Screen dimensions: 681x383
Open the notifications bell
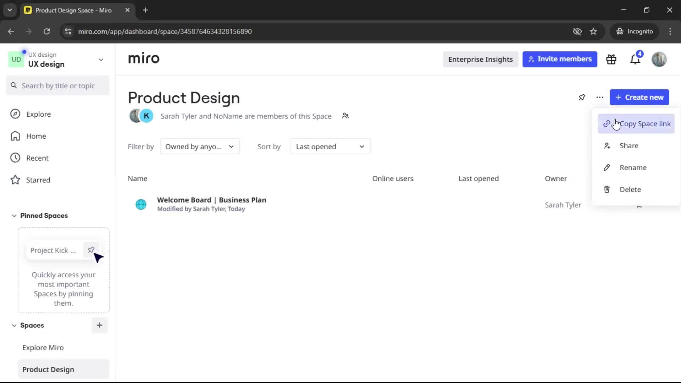click(x=635, y=59)
